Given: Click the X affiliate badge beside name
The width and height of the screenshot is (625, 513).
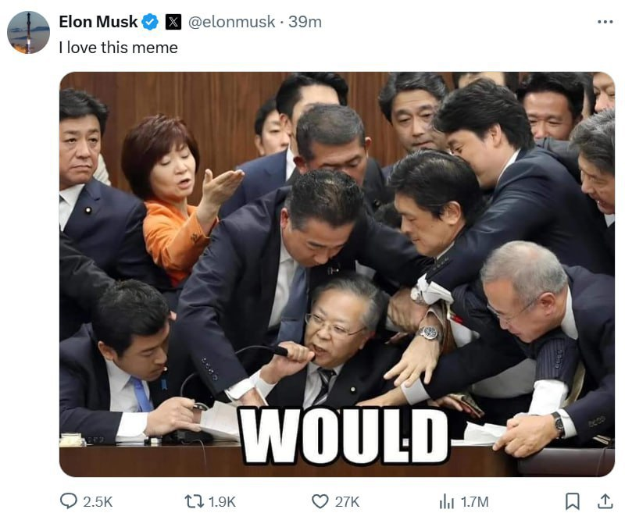Looking at the screenshot, I should pyautogui.click(x=173, y=22).
